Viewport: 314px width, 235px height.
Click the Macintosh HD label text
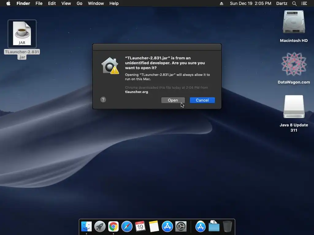(x=294, y=41)
